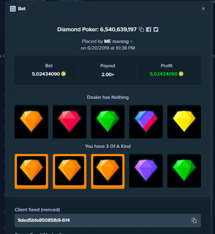Click the Bet checklist icon in header
This screenshot has height=234, width=215.
(x=13, y=9)
